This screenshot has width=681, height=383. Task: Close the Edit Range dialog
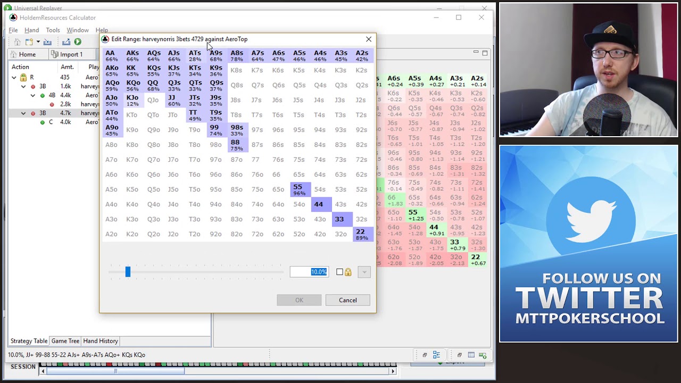point(369,39)
